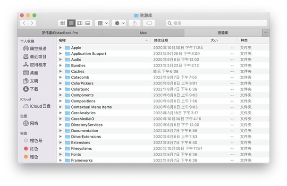Go forward with the right arrow button
The width and height of the screenshot is (287, 186).
tap(32, 23)
